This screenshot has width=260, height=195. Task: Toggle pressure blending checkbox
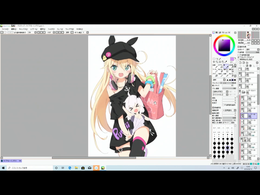[230, 122]
